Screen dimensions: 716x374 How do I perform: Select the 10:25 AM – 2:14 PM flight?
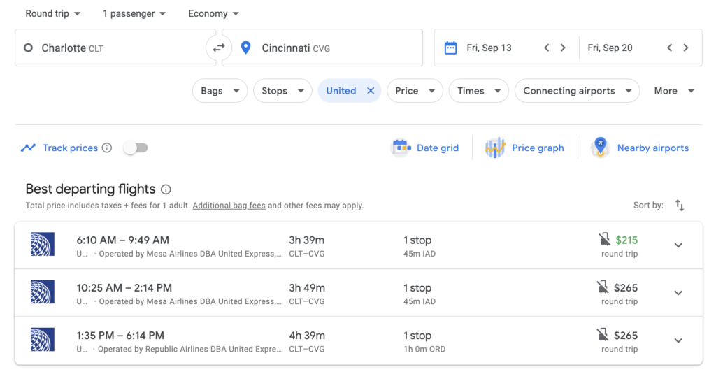[359, 293]
